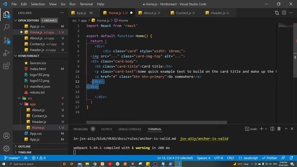Viewport: 297px width, 167px height.
Task: Open the Accounts menu icon
Action: click(x=6, y=135)
